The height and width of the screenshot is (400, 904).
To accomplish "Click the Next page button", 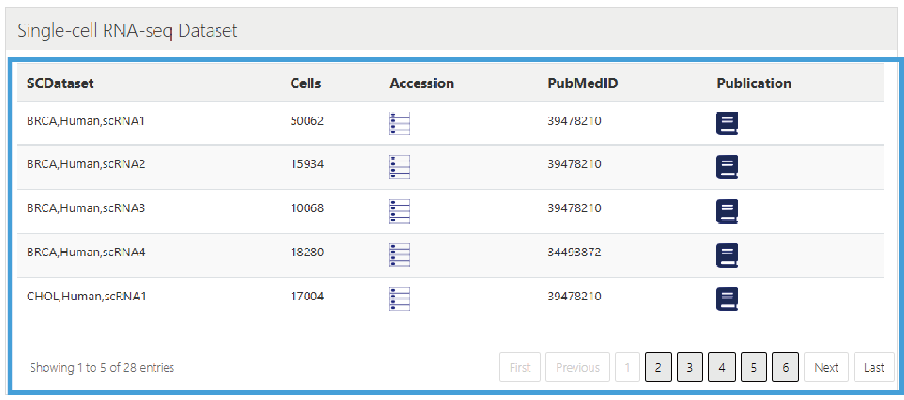I will [826, 367].
